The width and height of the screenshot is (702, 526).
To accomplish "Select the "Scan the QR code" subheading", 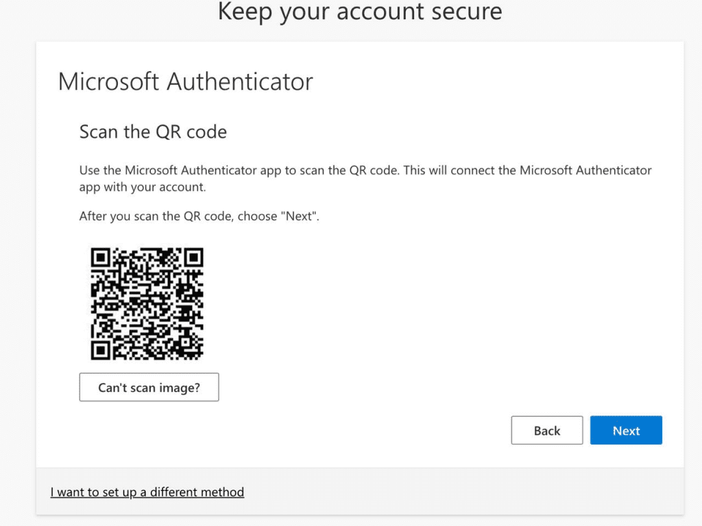I will click(153, 131).
